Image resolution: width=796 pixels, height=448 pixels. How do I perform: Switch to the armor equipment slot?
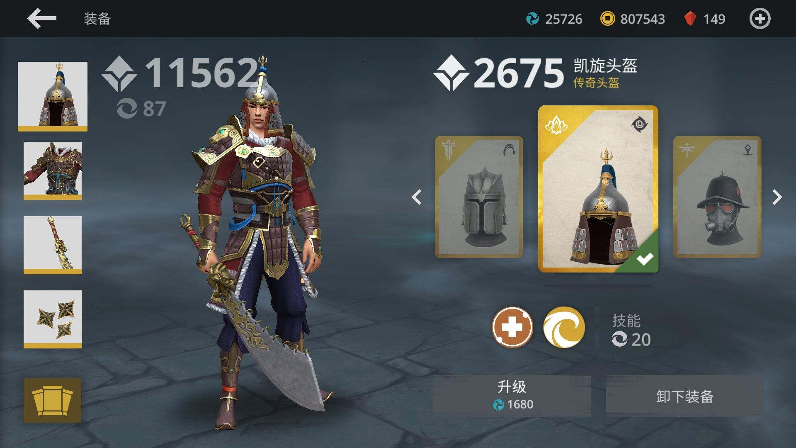[53, 171]
